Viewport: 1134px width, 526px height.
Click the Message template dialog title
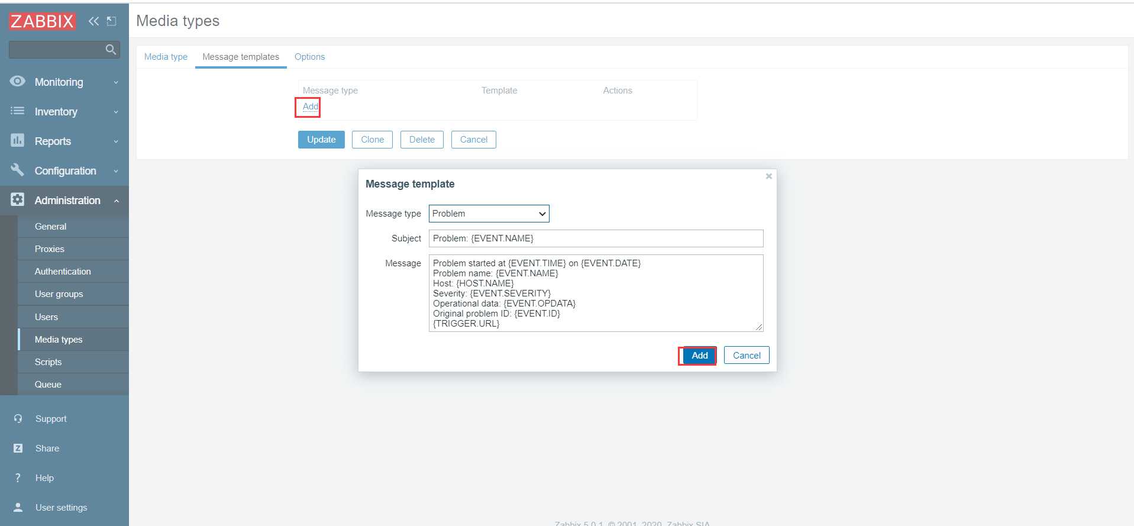[x=410, y=184]
